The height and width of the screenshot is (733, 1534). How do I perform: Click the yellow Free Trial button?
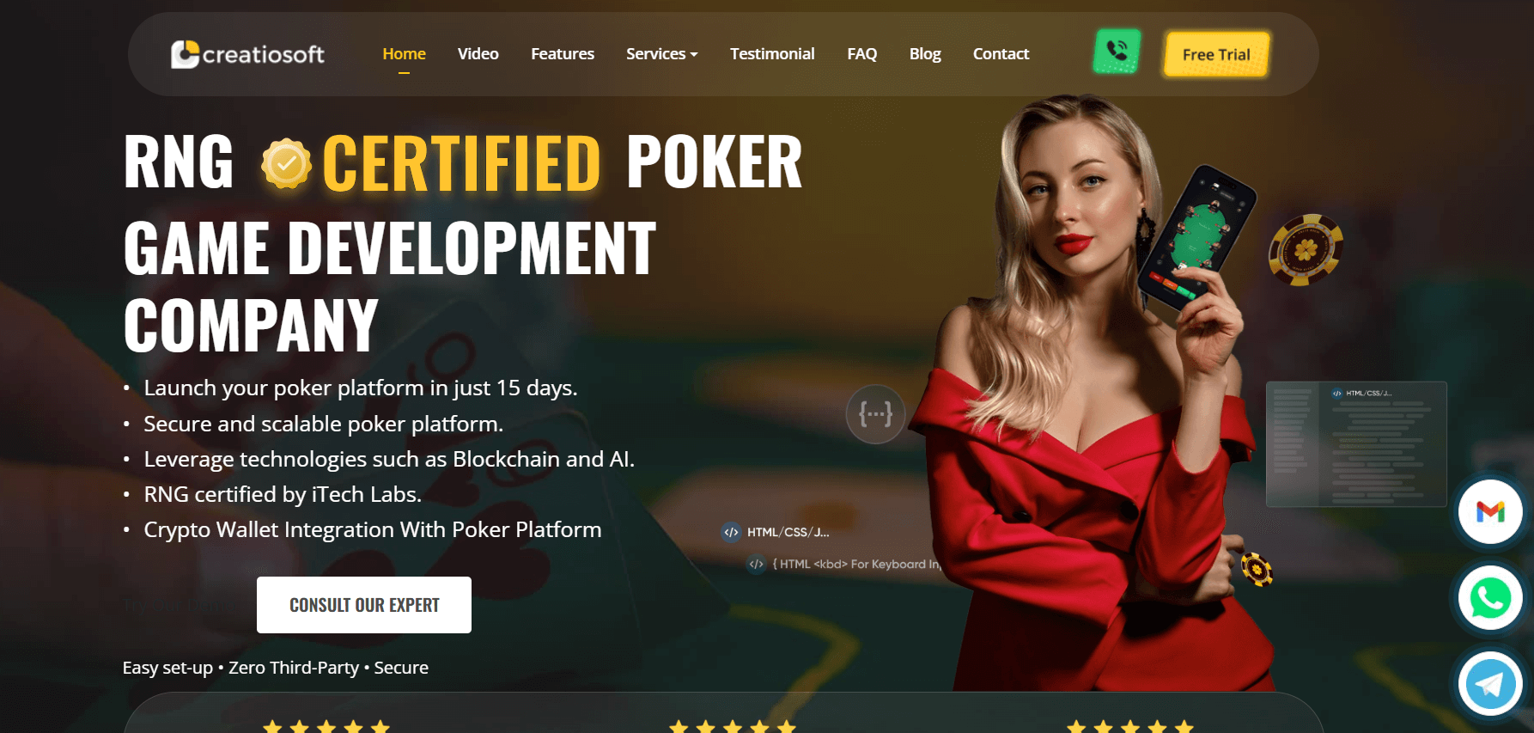point(1216,54)
